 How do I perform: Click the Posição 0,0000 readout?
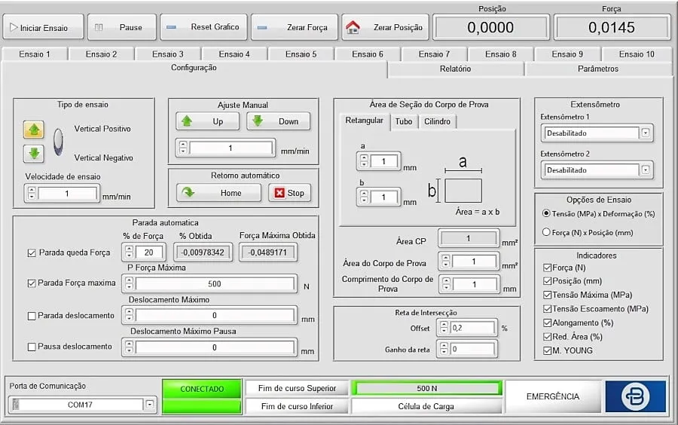tap(490, 28)
